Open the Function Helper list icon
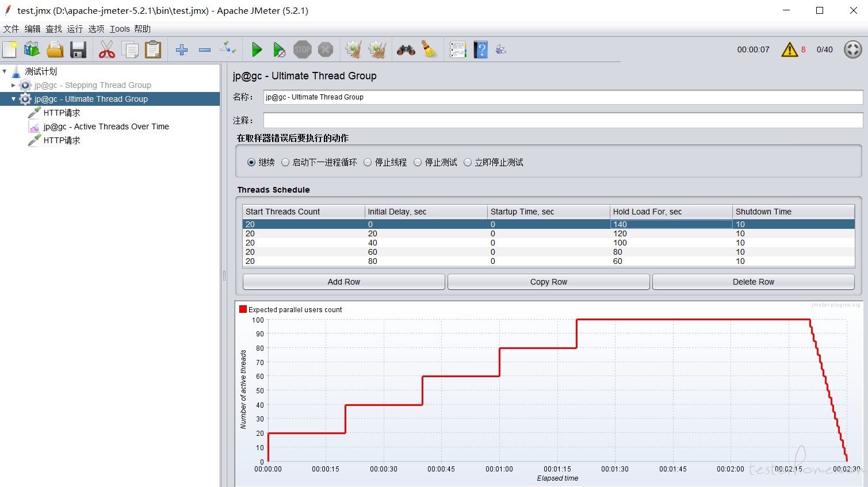 tap(458, 50)
